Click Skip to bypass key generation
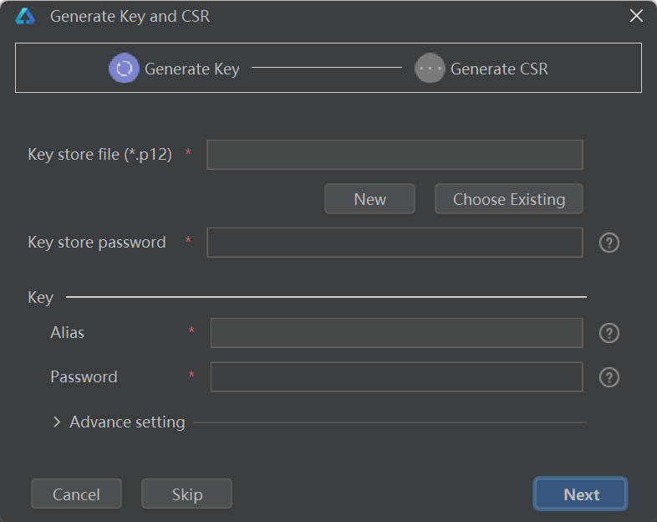 pyautogui.click(x=186, y=494)
